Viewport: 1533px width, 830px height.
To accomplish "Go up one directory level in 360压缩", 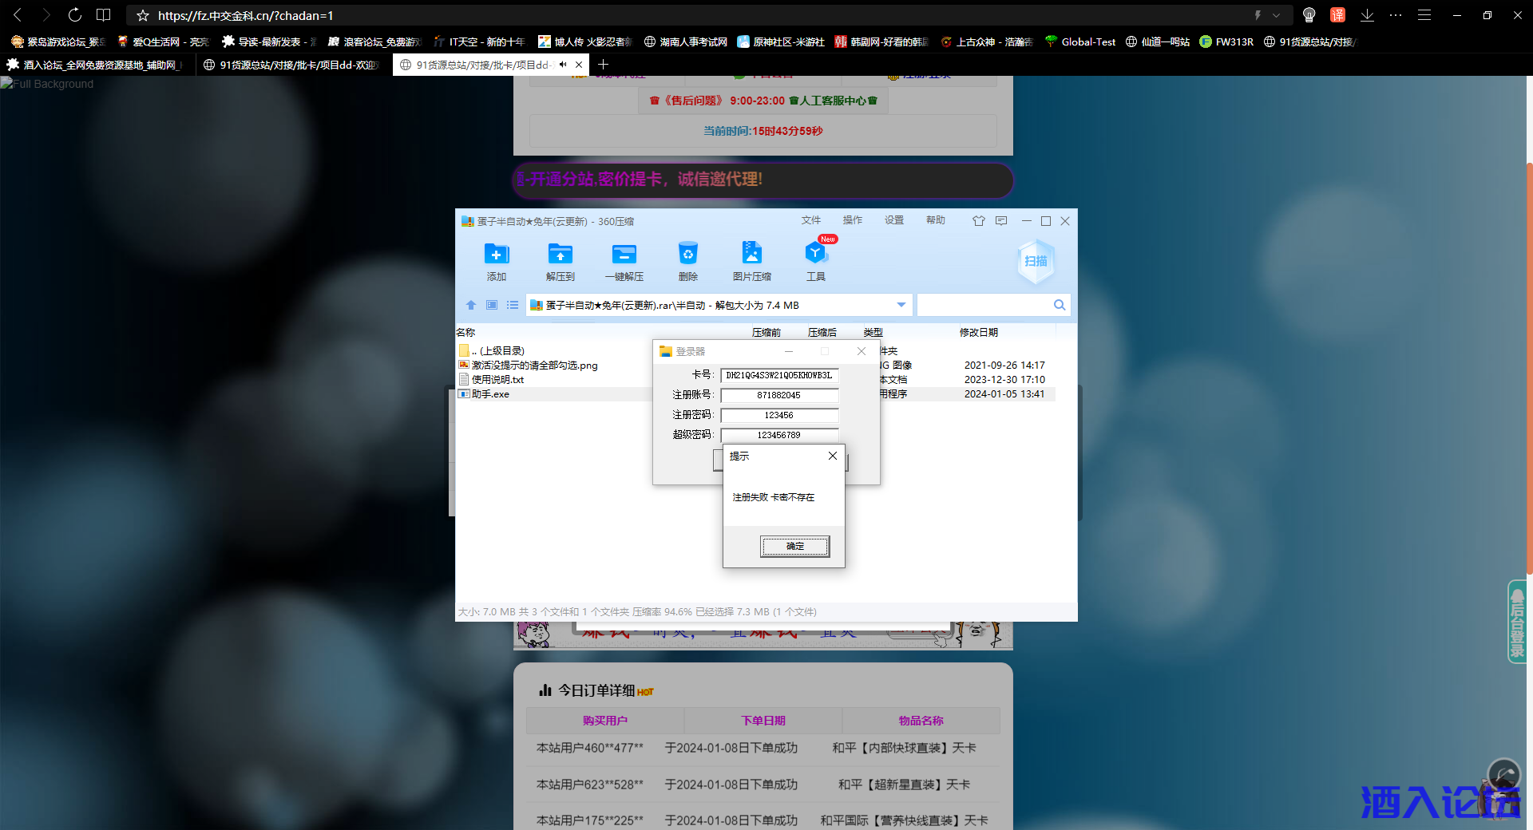I will 471,305.
